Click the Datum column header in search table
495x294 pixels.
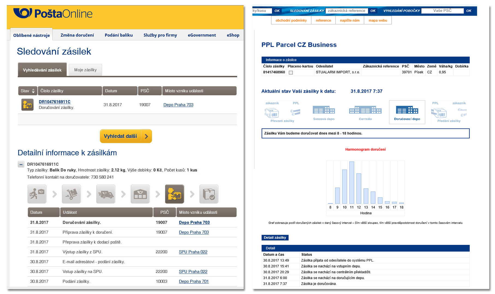pos(120,91)
